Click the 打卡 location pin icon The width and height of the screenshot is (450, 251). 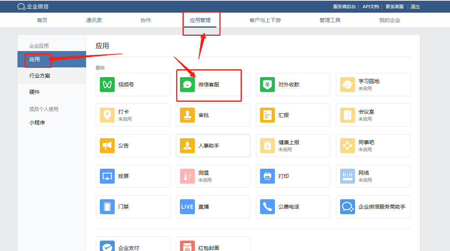pyautogui.click(x=107, y=115)
